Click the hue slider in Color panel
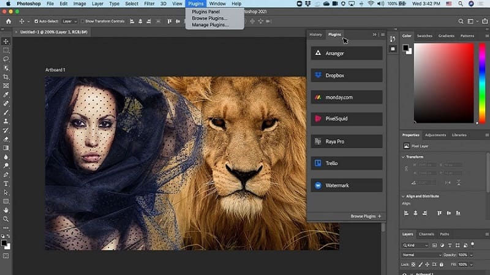The image size is (490, 275). 482,83
